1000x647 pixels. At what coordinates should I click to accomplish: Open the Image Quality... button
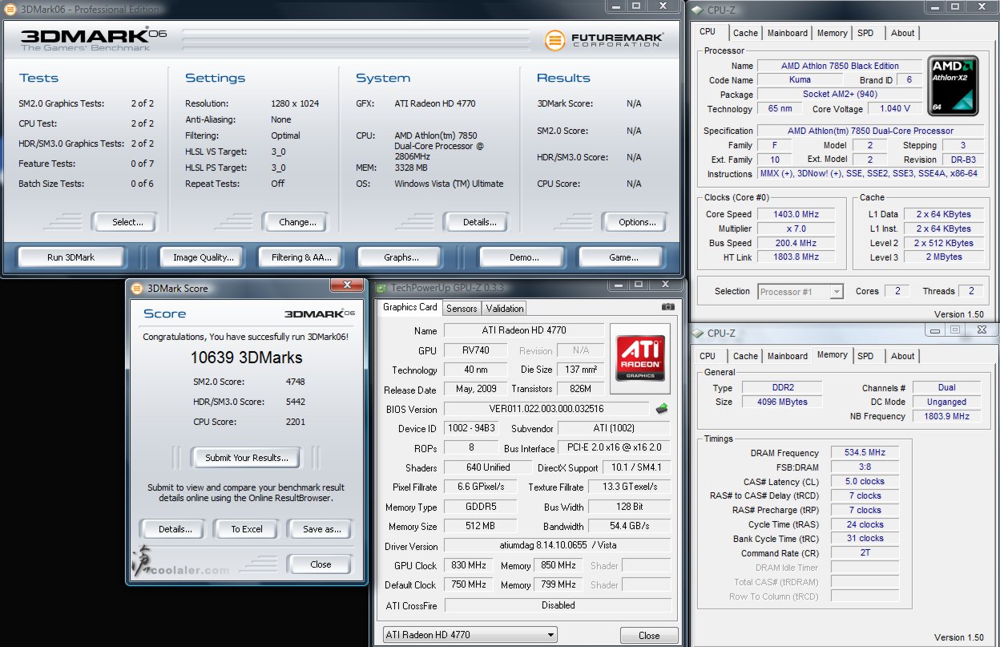pyautogui.click(x=203, y=257)
